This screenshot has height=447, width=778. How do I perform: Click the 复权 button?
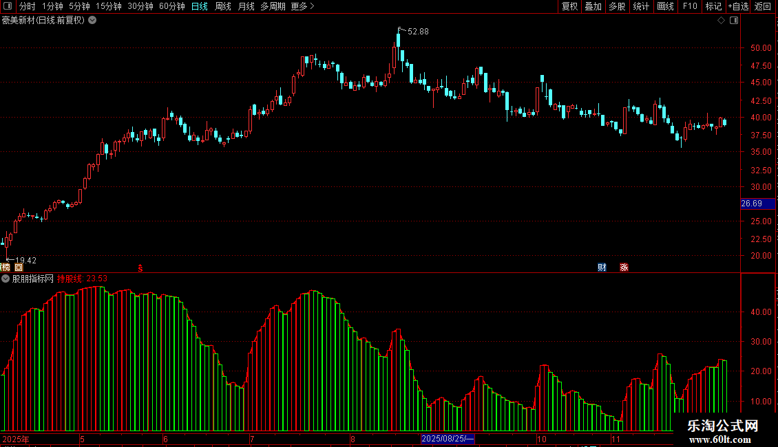coord(569,6)
